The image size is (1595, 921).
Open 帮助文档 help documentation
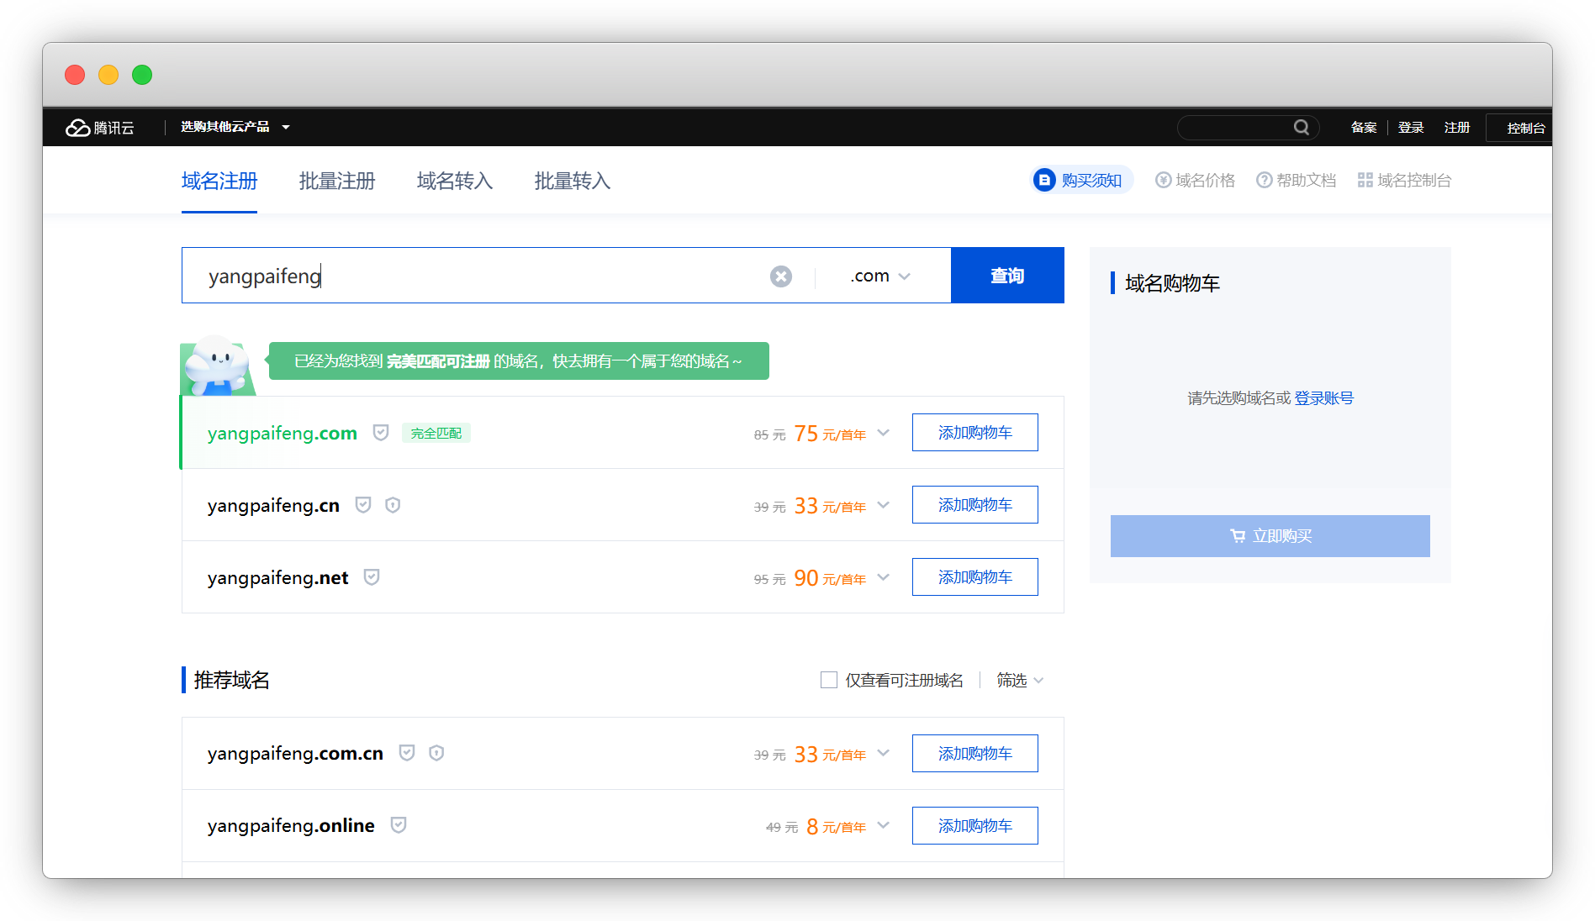point(1296,181)
